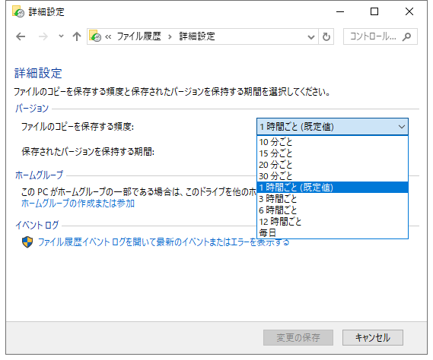Screen dimensions: 433x360
Task: Click the File History icon in address bar
Action: tap(95, 36)
